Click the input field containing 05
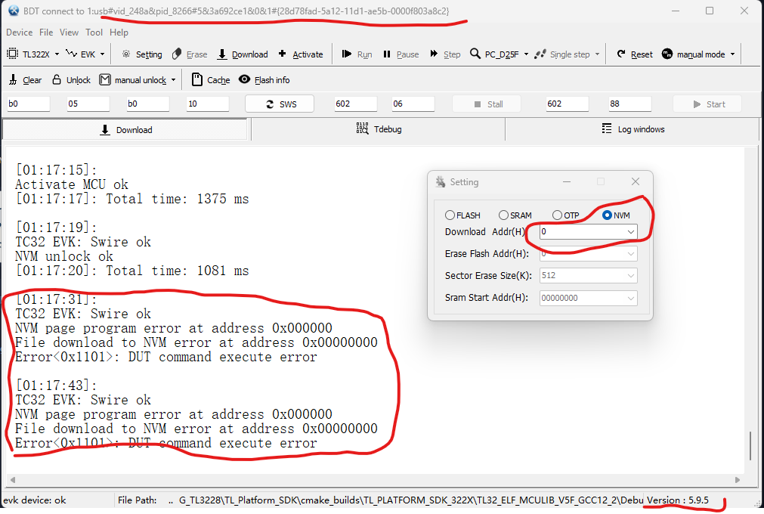Screen dimensions: 764x514 [88, 104]
